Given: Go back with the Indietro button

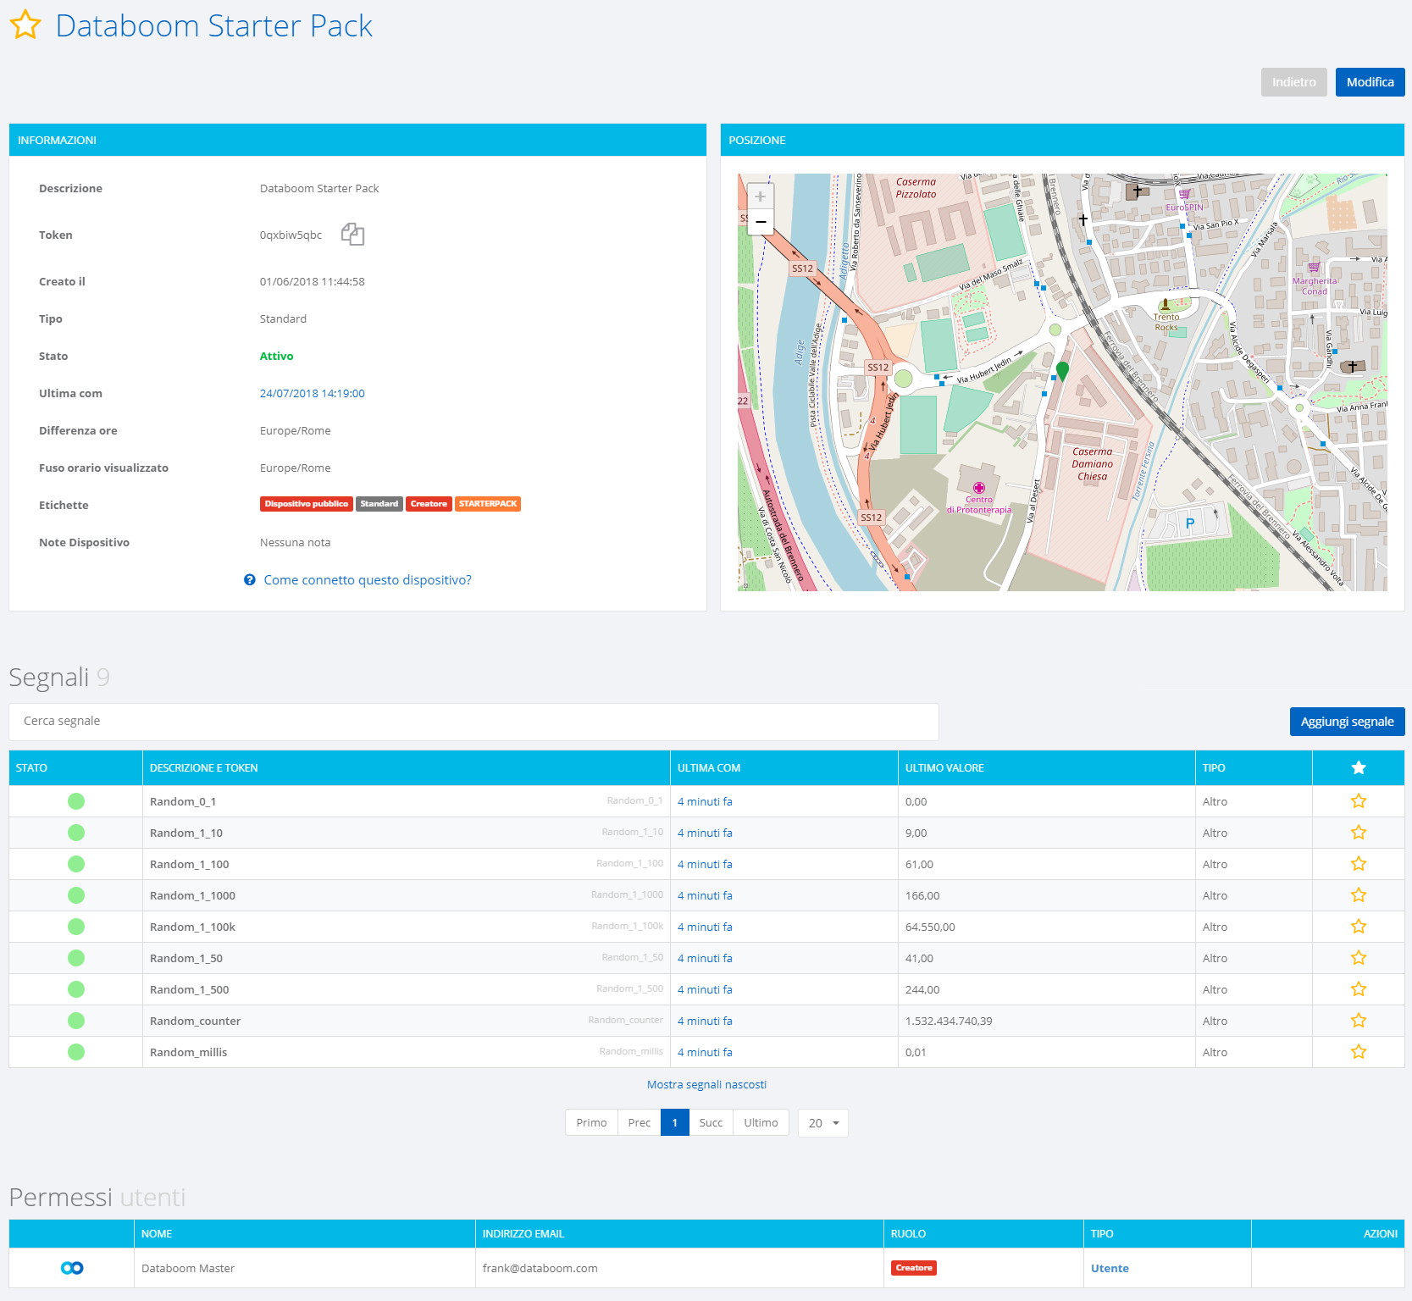Looking at the screenshot, I should point(1294,82).
